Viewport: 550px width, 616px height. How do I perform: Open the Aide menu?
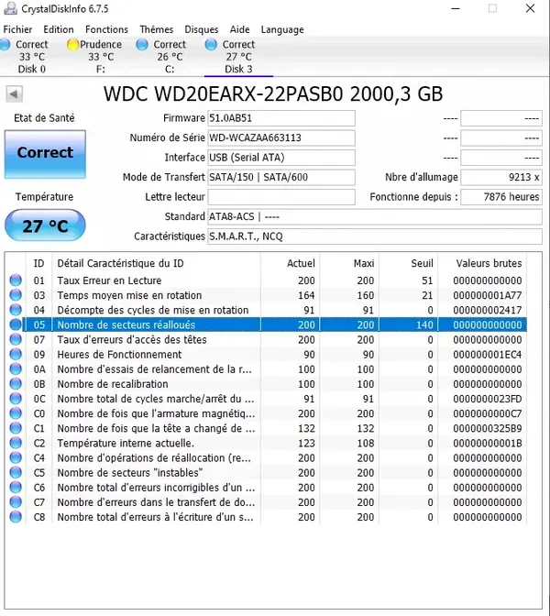(239, 29)
